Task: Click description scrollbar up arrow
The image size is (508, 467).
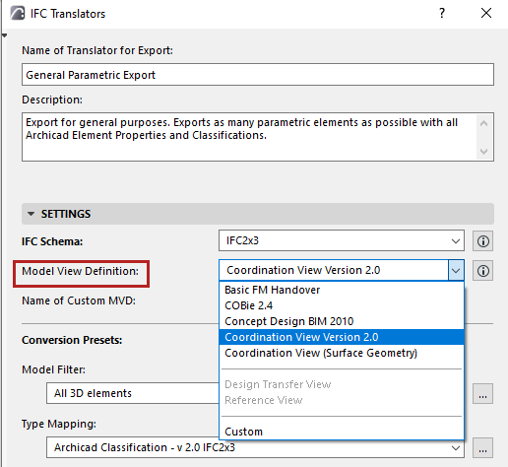Action: [483, 123]
